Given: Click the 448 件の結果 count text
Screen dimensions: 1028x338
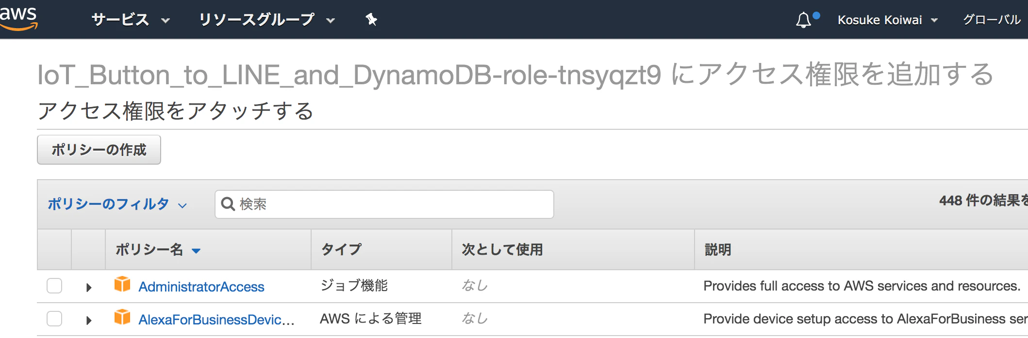Looking at the screenshot, I should click(983, 200).
